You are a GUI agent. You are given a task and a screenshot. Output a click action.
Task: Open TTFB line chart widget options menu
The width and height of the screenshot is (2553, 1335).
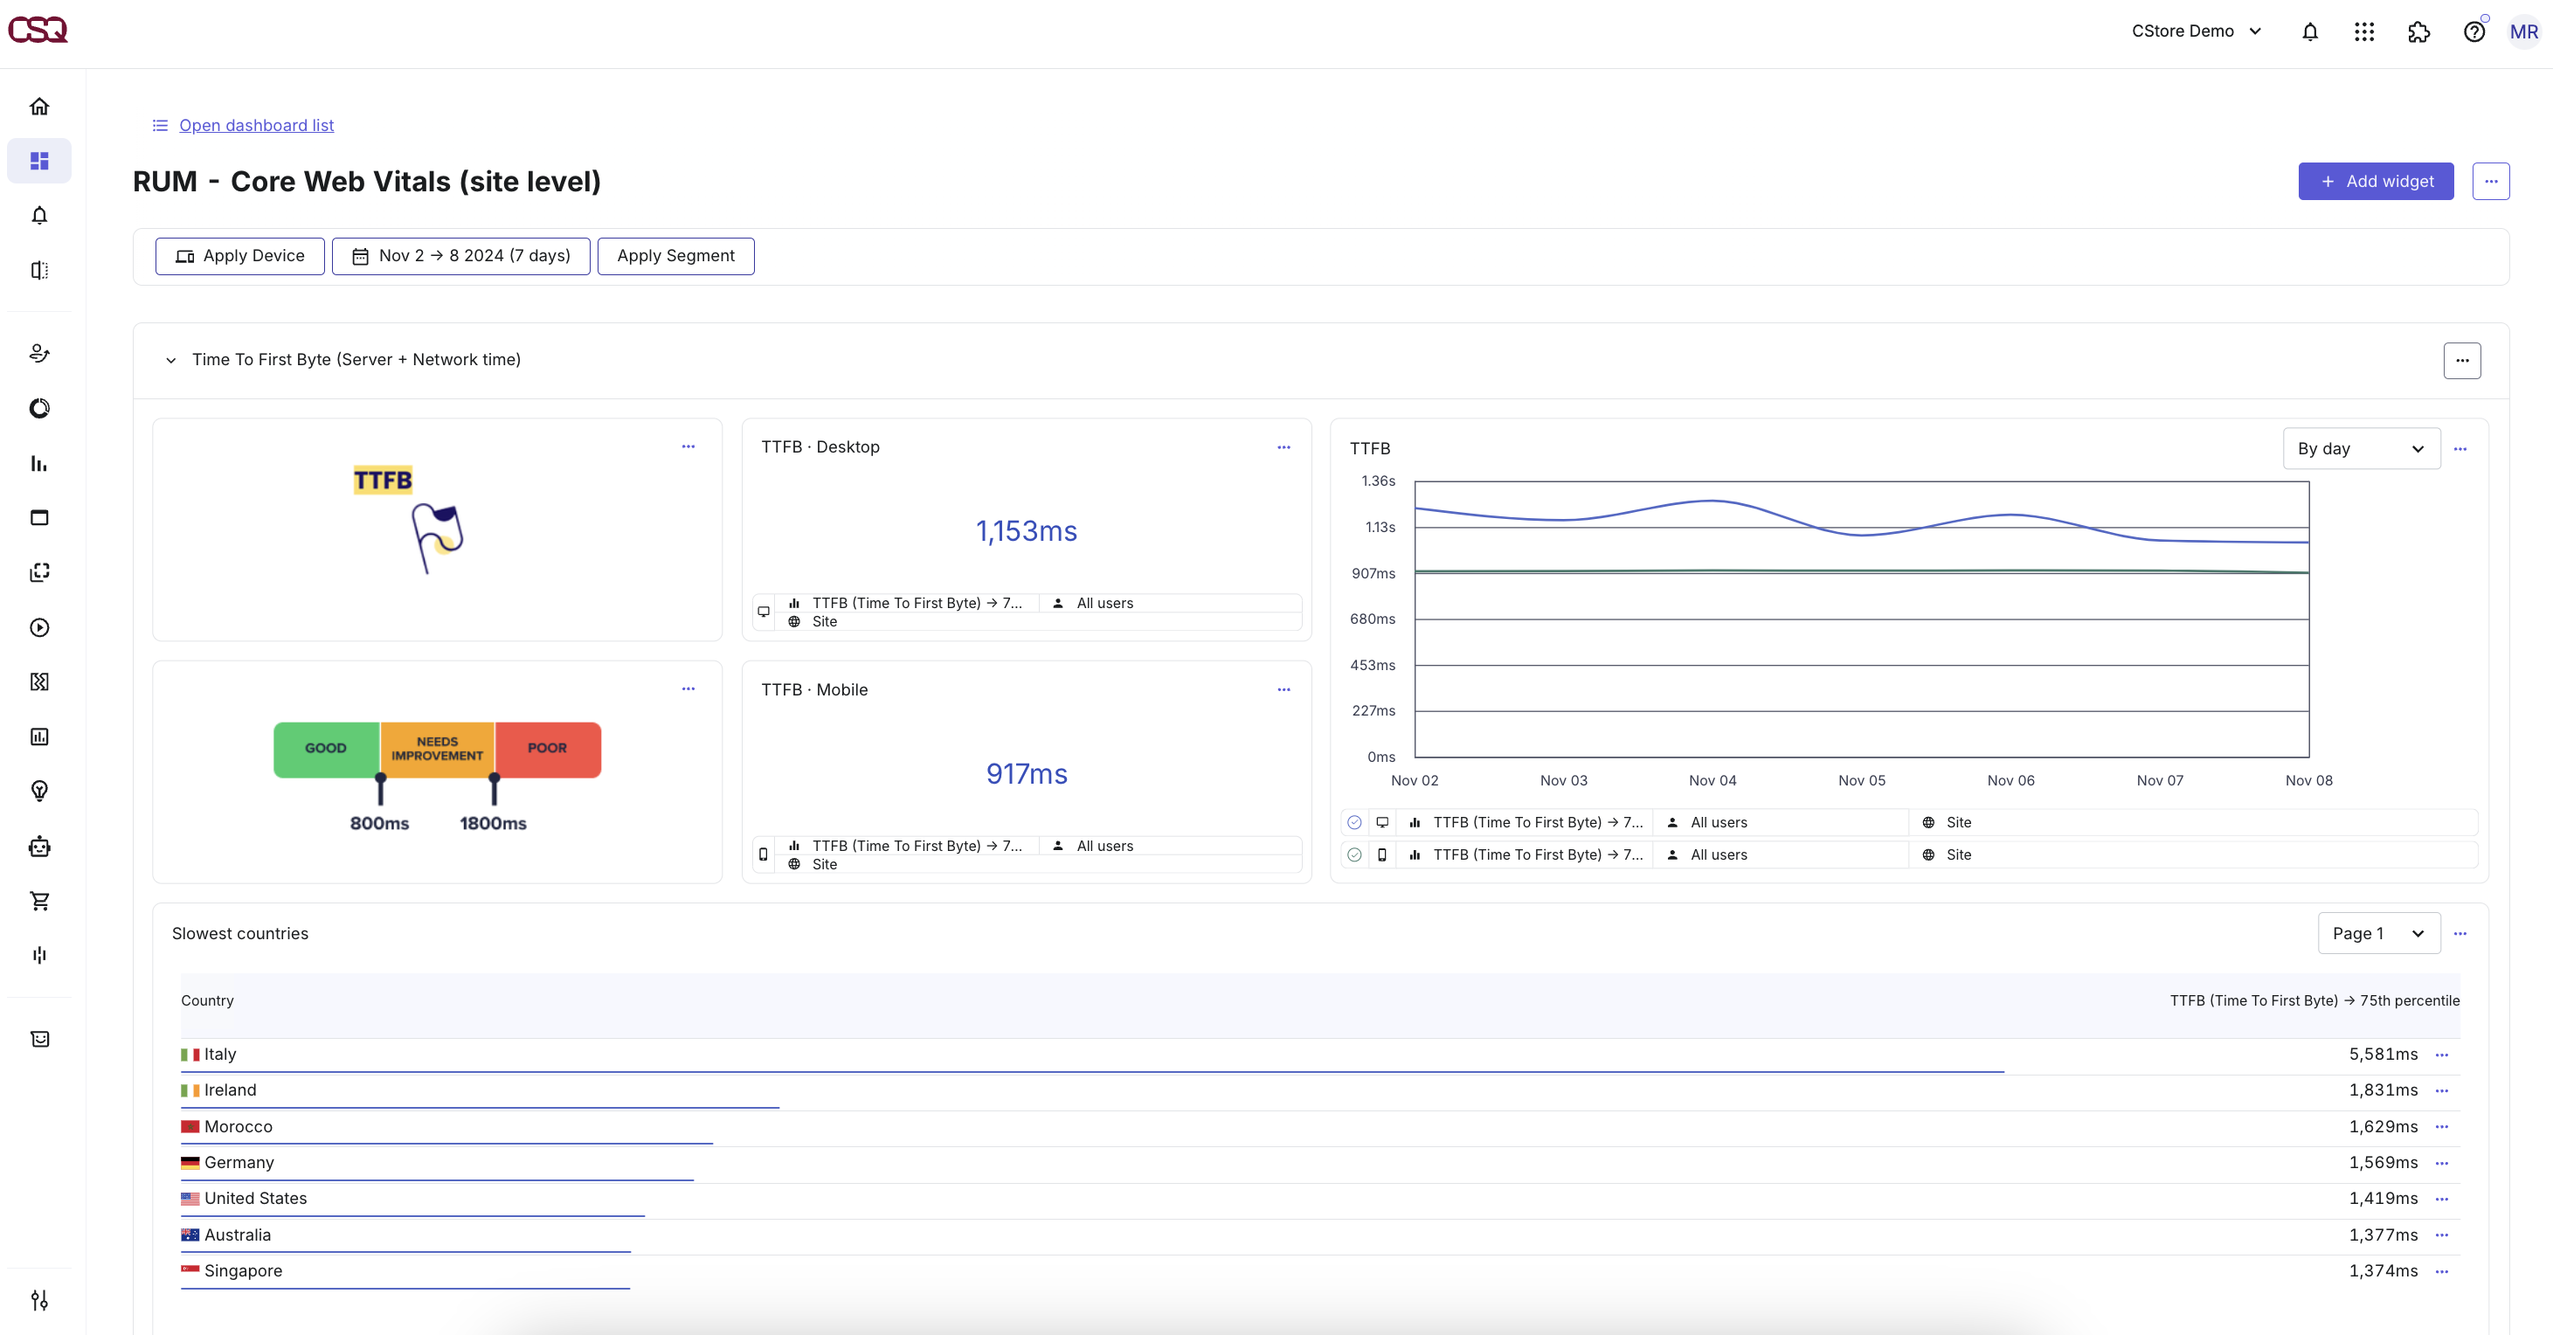click(x=2460, y=449)
